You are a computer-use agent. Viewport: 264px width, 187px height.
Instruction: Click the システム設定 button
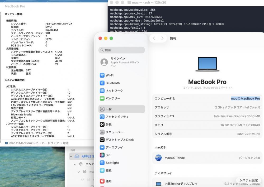(x=248, y=180)
